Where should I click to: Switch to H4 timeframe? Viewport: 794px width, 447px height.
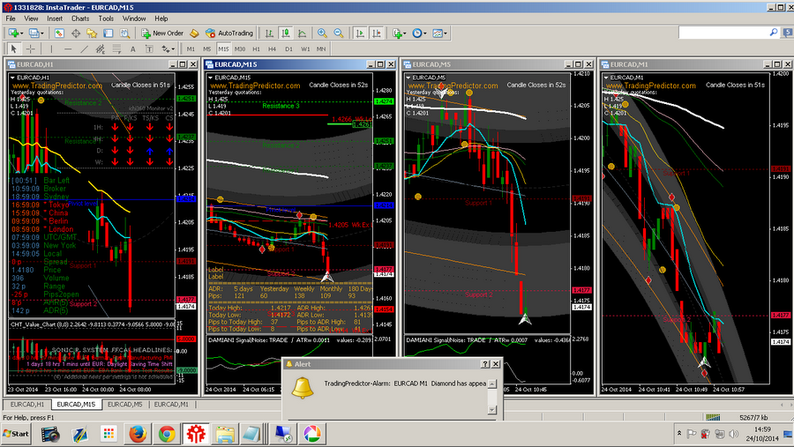pyautogui.click(x=272, y=48)
